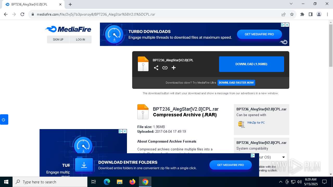Screen dimensions: 333x187
Task: Close the left square ad with X
Action: click(x=125, y=131)
